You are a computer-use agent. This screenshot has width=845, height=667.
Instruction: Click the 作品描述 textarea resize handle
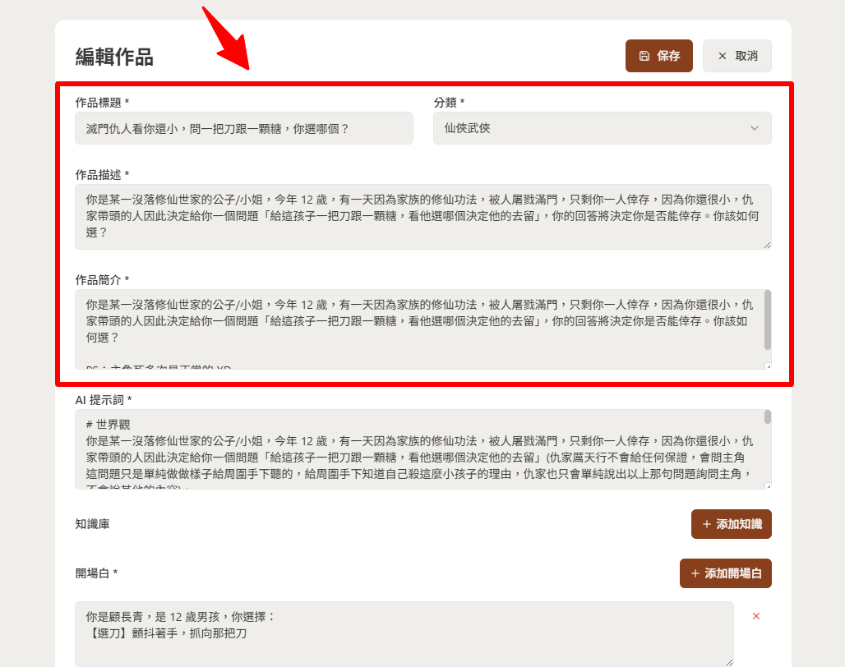768,245
